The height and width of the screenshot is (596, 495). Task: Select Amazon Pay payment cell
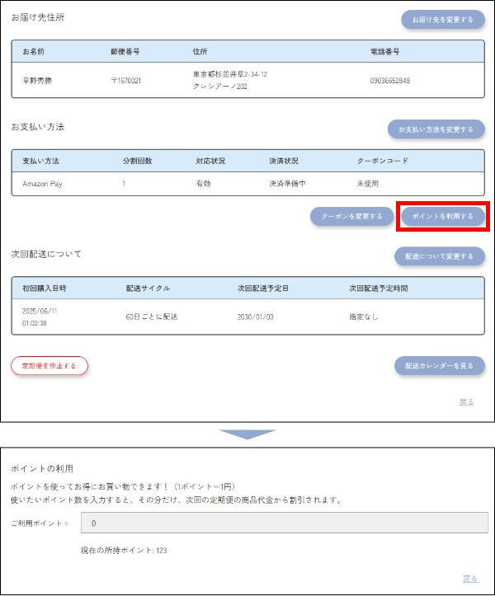(x=42, y=184)
